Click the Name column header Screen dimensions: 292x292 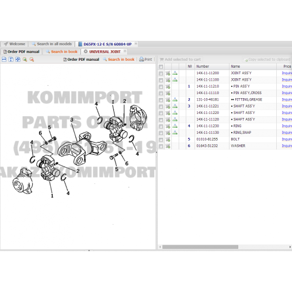point(253,67)
